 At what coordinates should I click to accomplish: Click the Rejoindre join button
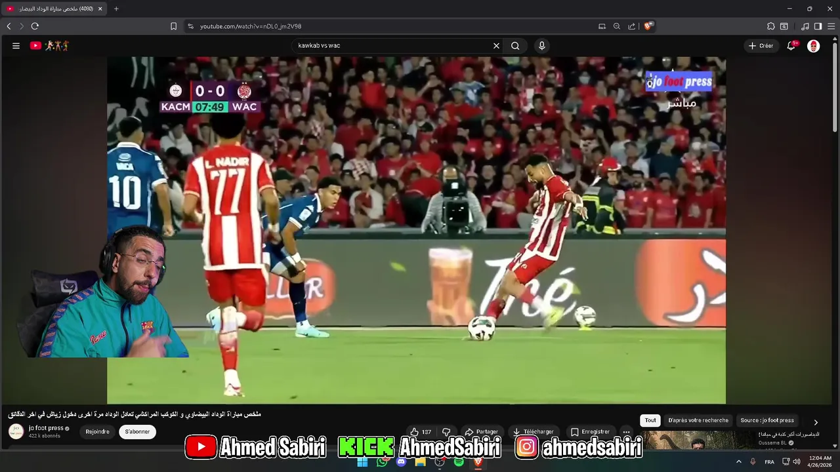[97, 431]
